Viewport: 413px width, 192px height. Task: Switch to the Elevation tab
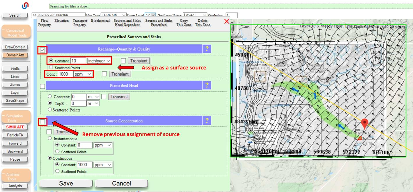(x=61, y=21)
